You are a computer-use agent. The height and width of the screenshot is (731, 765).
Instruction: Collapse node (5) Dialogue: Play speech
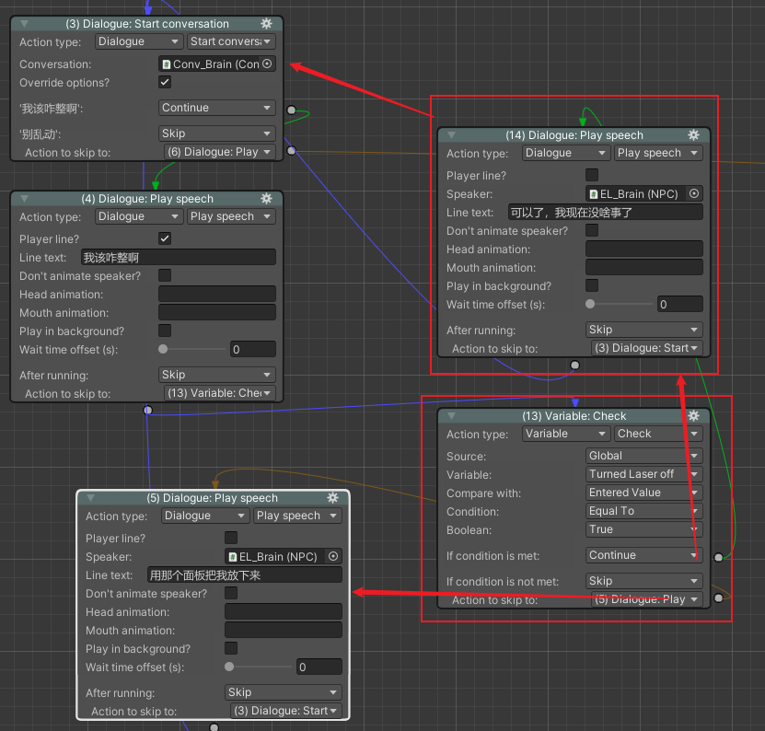[91, 498]
